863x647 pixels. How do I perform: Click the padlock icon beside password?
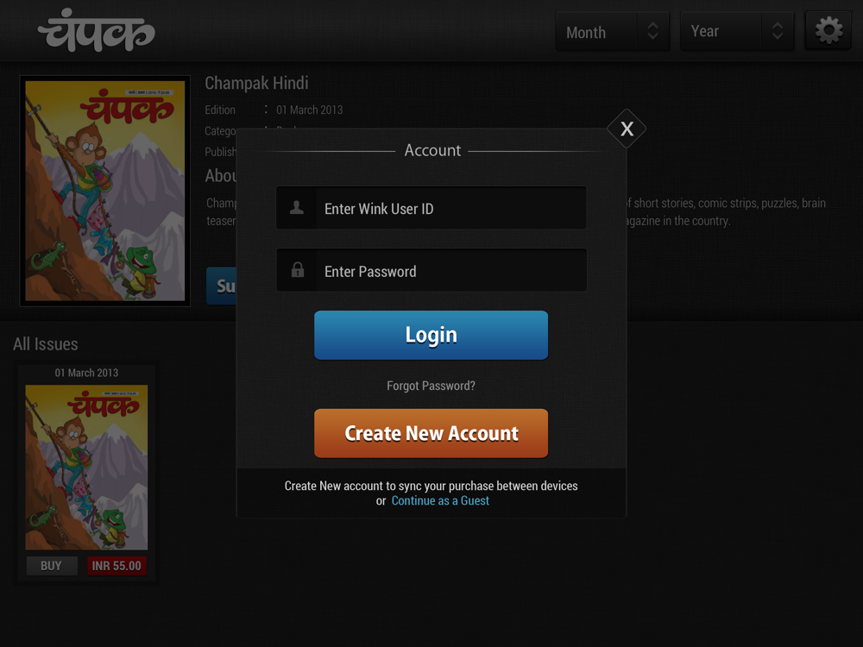(x=297, y=269)
